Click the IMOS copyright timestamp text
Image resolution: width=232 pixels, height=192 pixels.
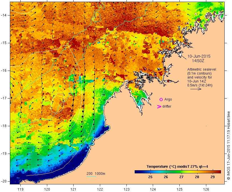(229, 145)
